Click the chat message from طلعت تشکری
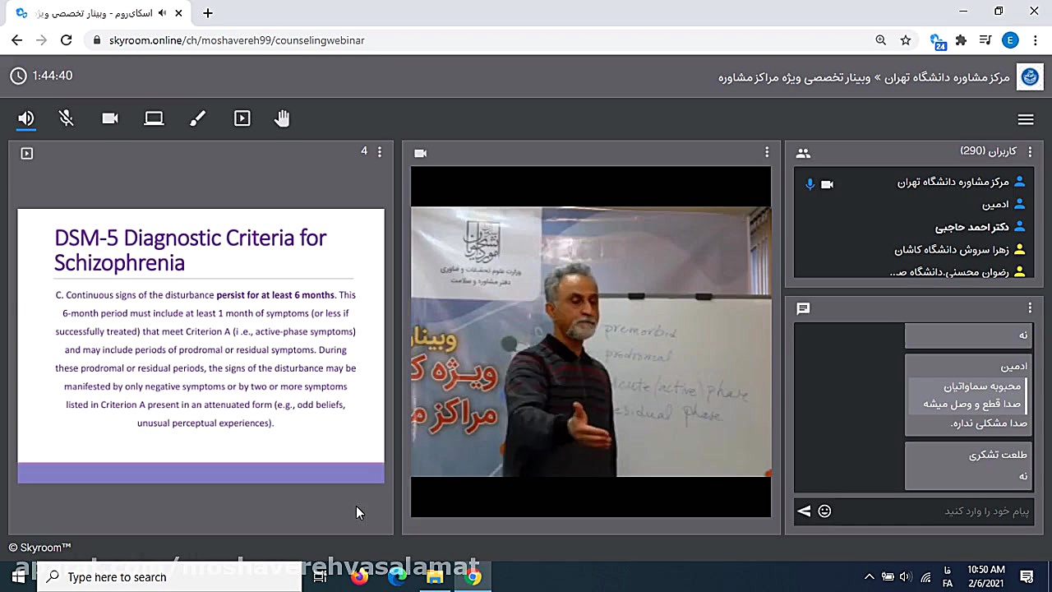Image resolution: width=1052 pixels, height=592 pixels. 967,465
